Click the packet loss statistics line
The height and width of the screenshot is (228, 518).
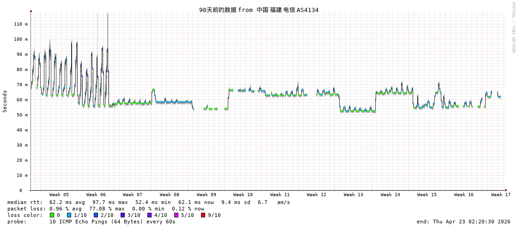(105, 209)
